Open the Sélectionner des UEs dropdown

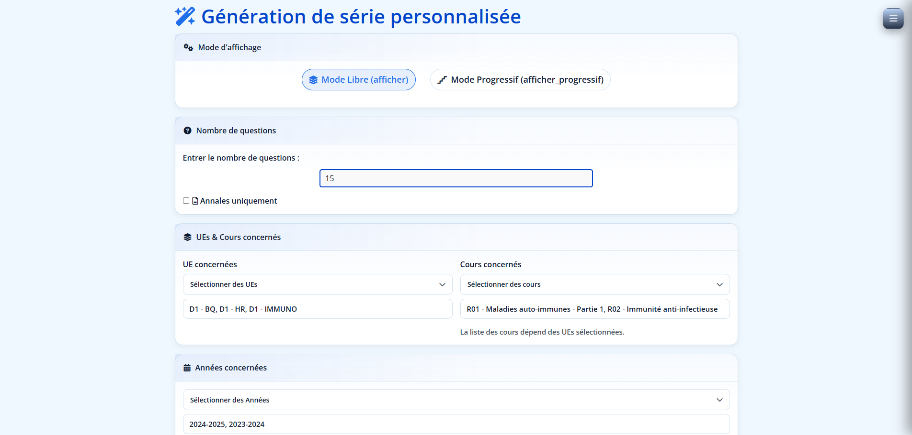click(317, 284)
